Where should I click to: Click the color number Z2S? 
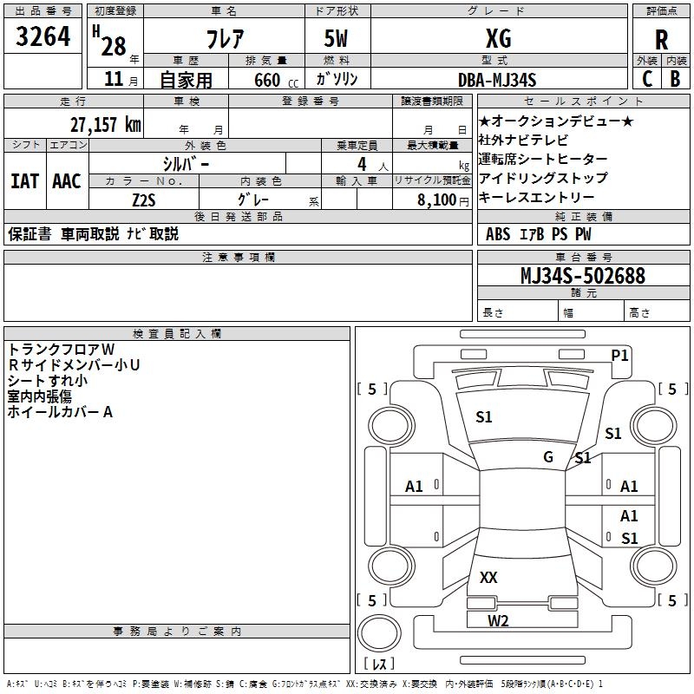coord(143,199)
